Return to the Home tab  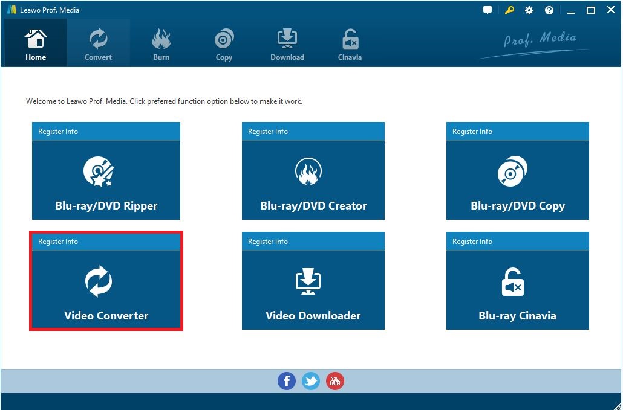click(x=36, y=43)
